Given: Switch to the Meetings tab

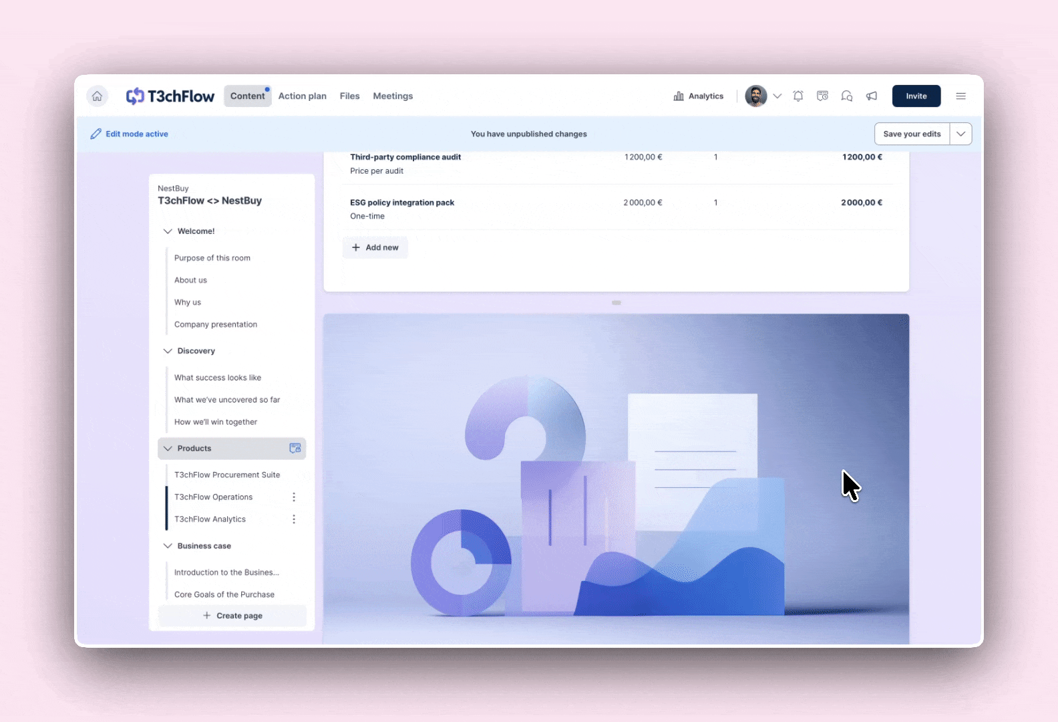Looking at the screenshot, I should 393,96.
